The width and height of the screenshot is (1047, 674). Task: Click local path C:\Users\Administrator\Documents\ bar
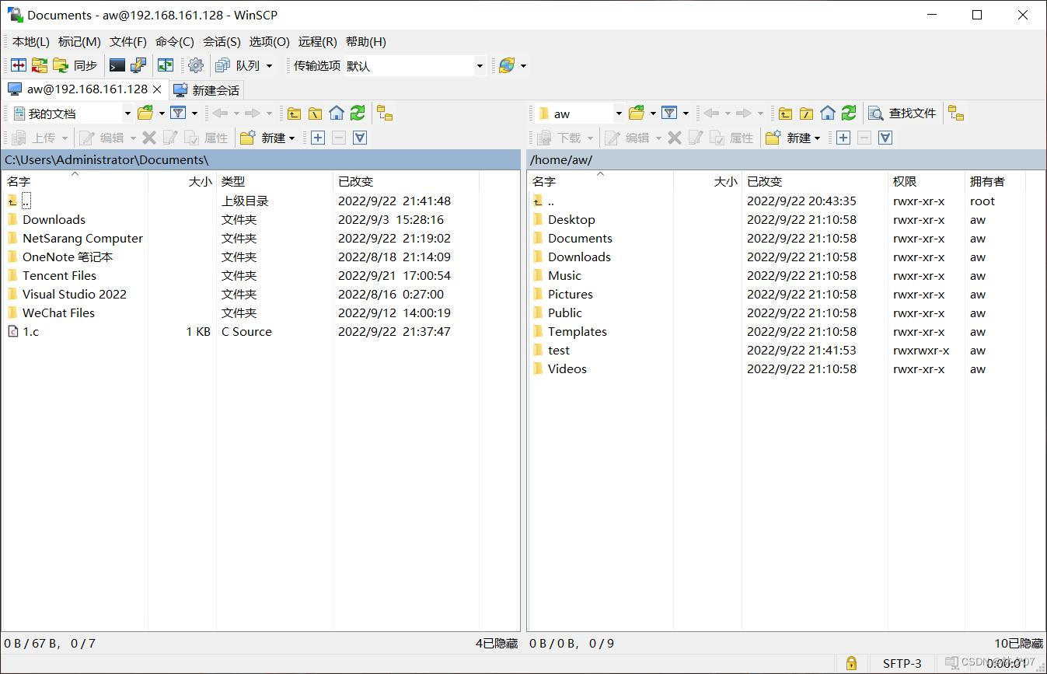tap(260, 159)
